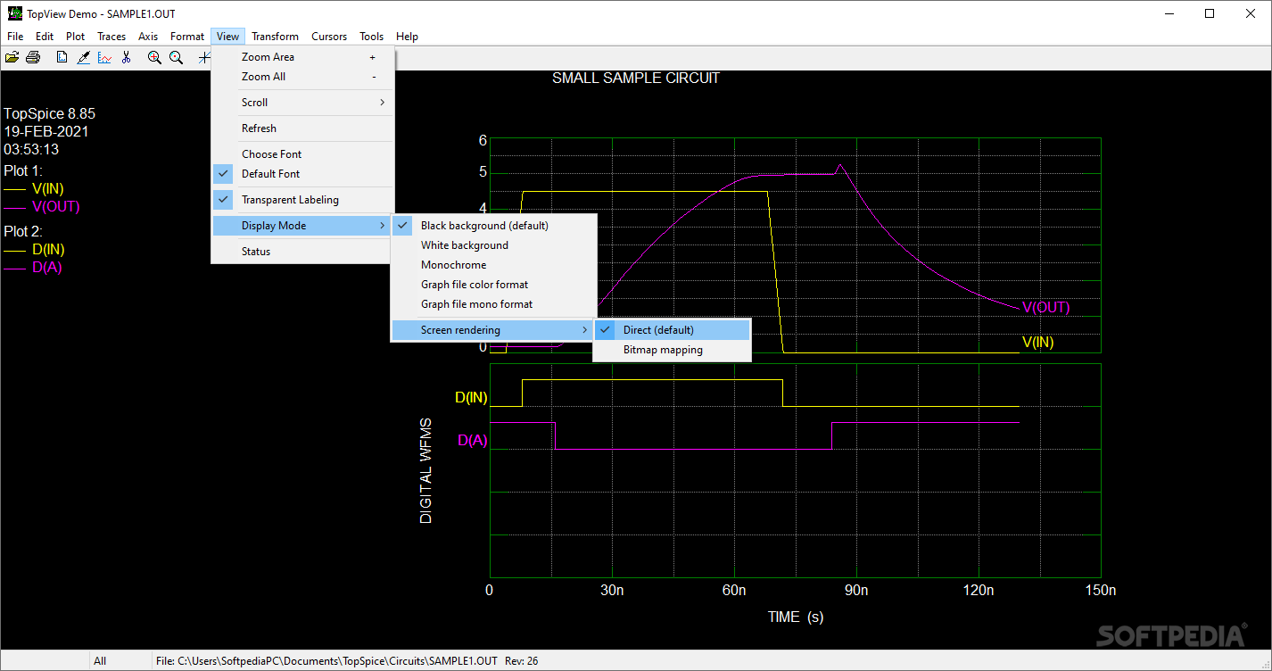Viewport: 1272px width, 671px height.
Task: Open the Traces menu
Action: [112, 37]
